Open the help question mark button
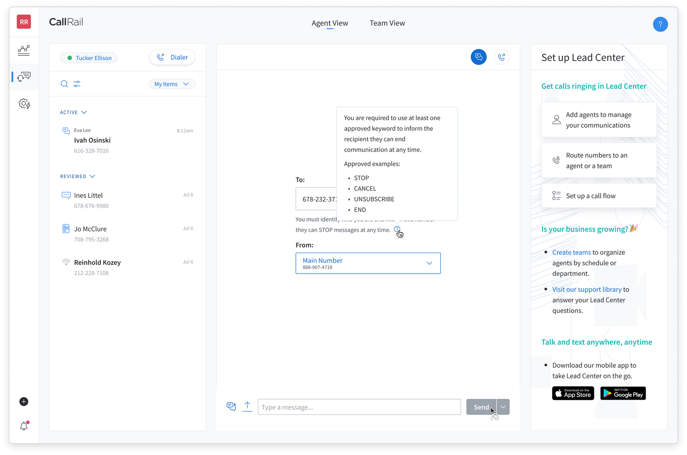 661,24
